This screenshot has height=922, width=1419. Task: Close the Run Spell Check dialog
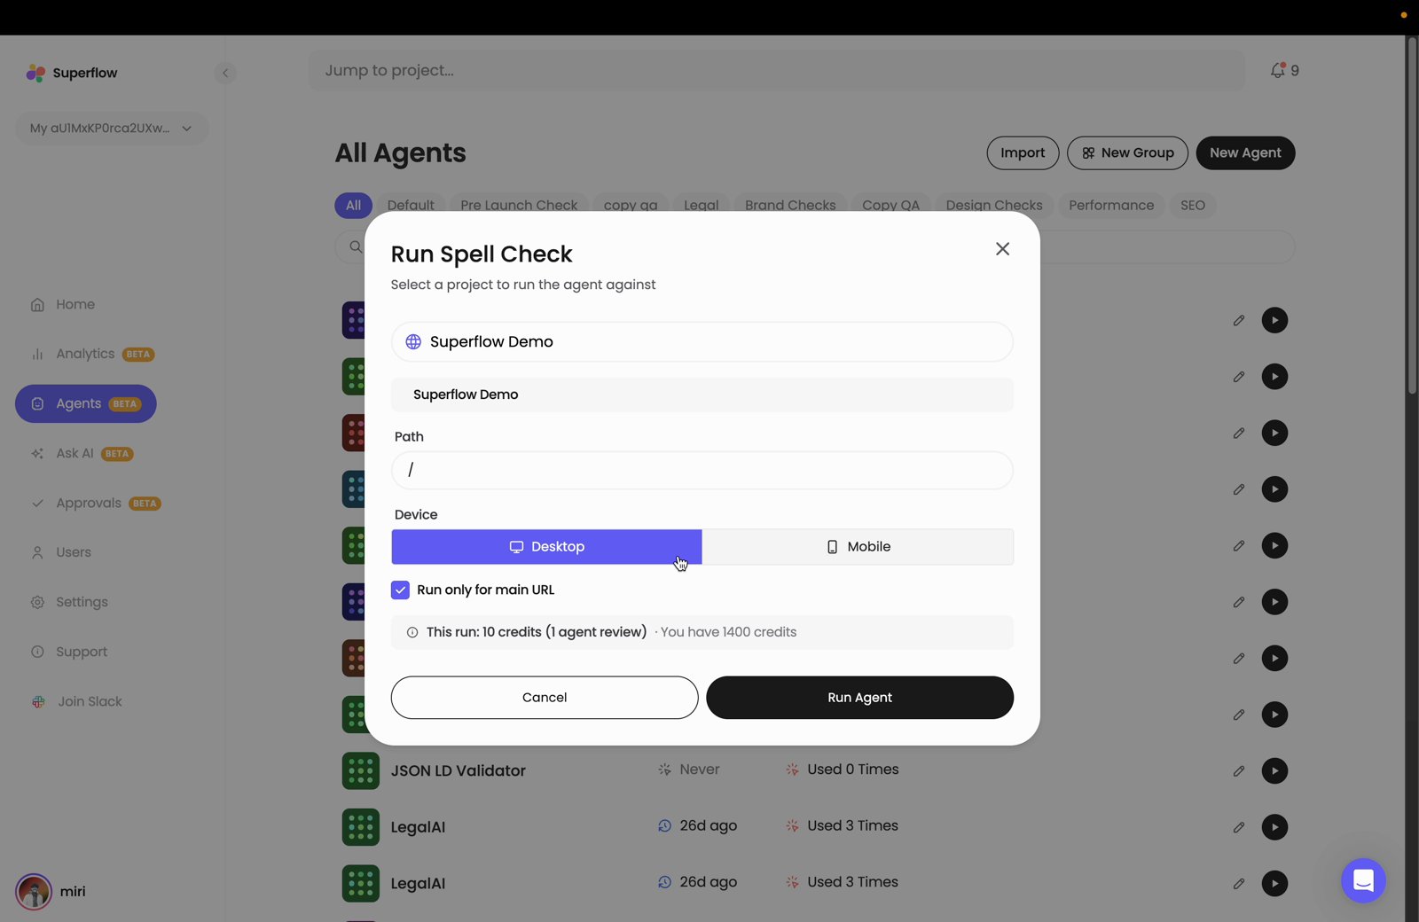(x=1002, y=249)
